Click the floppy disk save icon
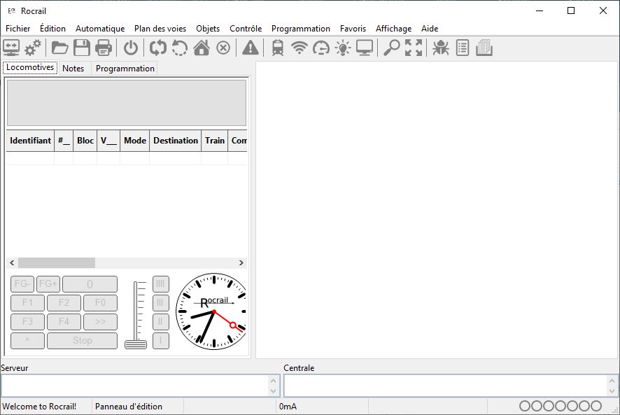The height and width of the screenshot is (415, 620). (x=82, y=48)
